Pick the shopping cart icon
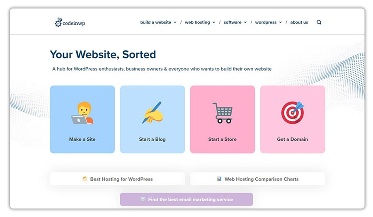373x217 pixels. 223,113
